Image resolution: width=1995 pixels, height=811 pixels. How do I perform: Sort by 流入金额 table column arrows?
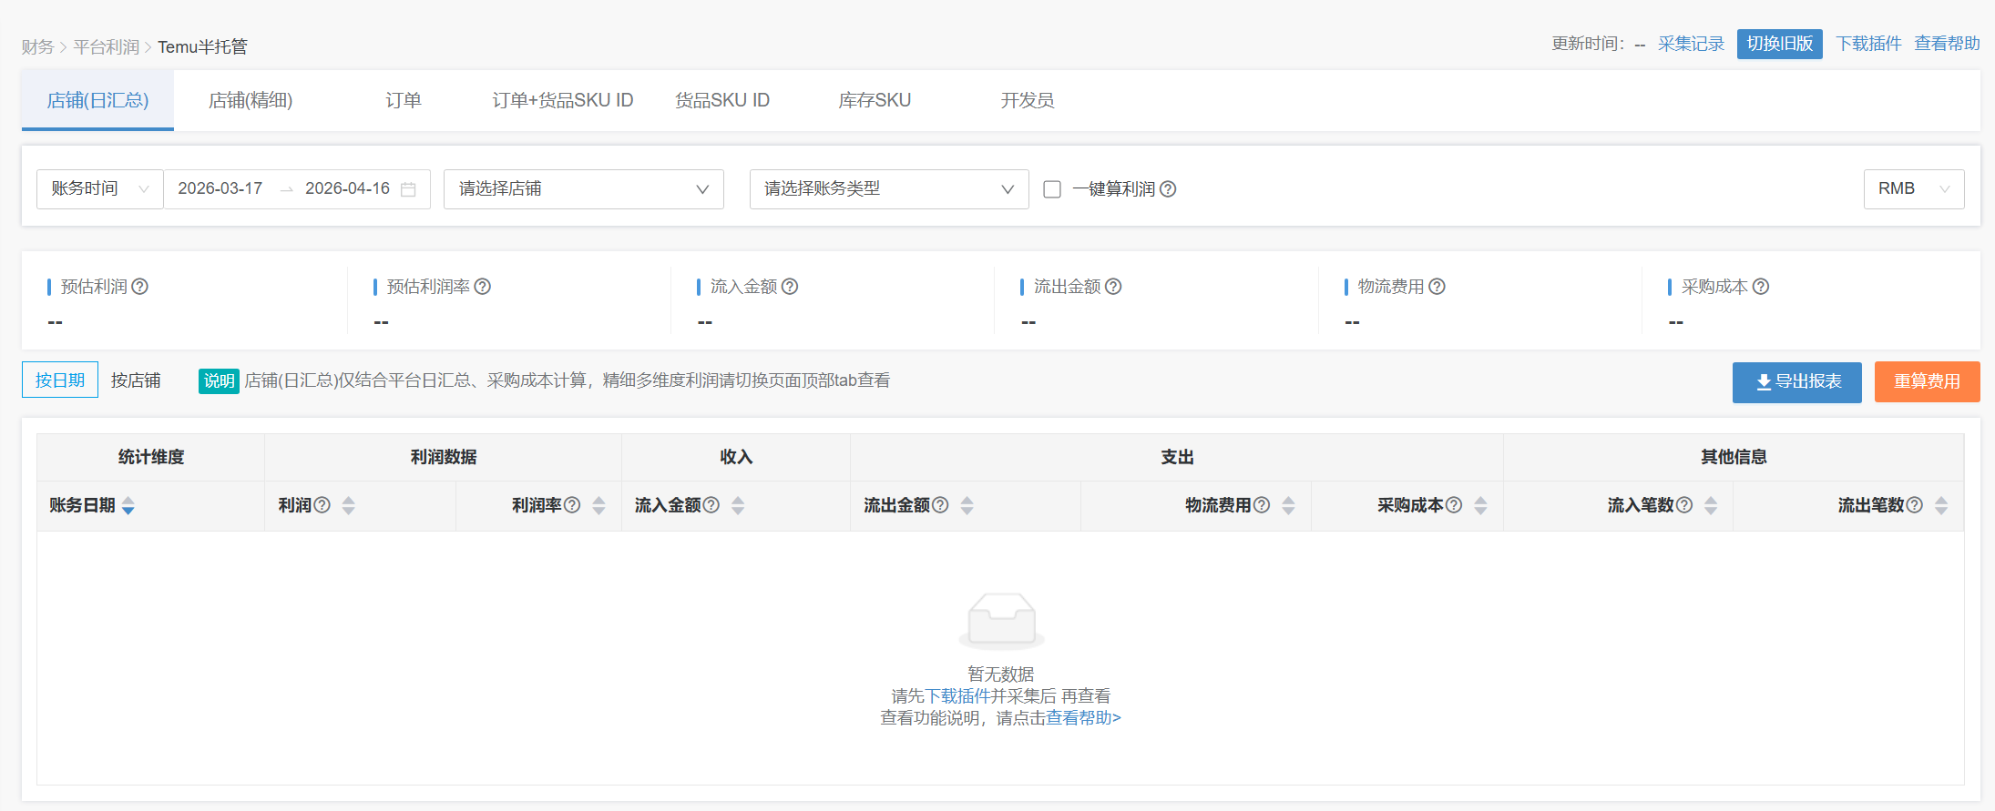(x=738, y=506)
